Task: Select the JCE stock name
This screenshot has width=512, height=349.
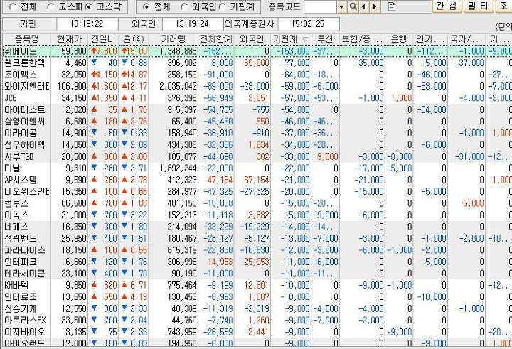Action: [x=11, y=98]
